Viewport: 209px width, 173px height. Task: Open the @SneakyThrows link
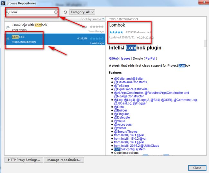(x=126, y=132)
